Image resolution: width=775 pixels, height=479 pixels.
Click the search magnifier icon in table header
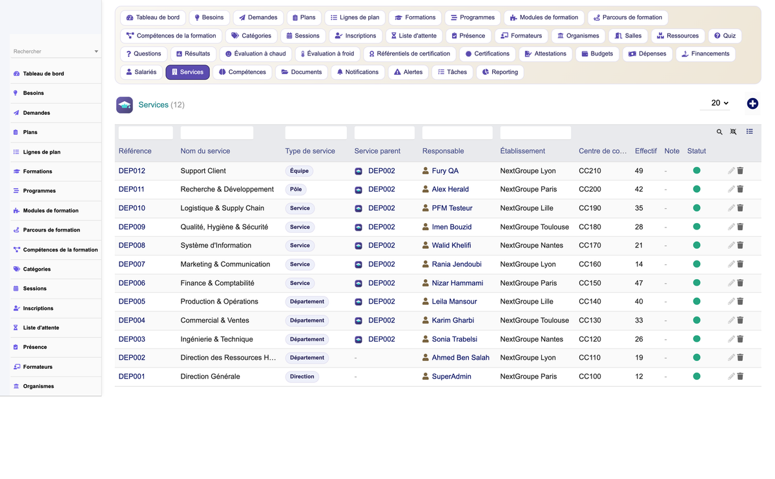coord(719,132)
